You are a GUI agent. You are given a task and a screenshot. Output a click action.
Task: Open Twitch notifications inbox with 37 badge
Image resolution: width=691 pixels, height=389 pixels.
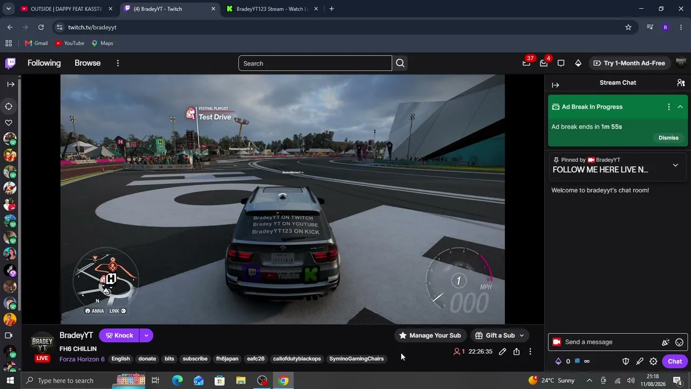coord(526,63)
